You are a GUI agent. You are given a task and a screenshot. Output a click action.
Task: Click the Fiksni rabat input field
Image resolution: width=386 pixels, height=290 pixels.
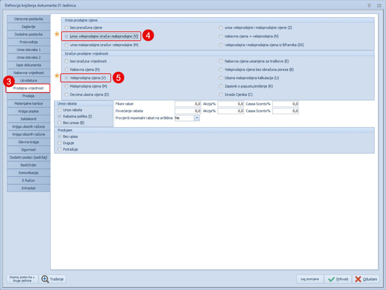pyautogui.click(x=188, y=104)
